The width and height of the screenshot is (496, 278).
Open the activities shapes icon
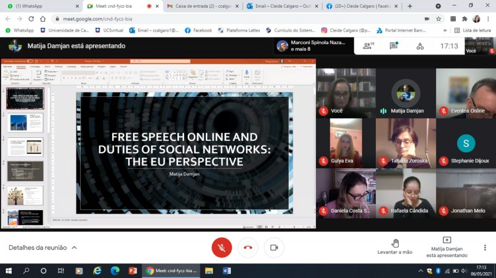pyautogui.click(x=420, y=46)
